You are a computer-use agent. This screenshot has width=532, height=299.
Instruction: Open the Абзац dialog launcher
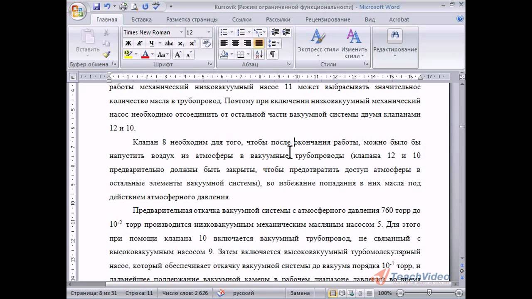(x=288, y=64)
